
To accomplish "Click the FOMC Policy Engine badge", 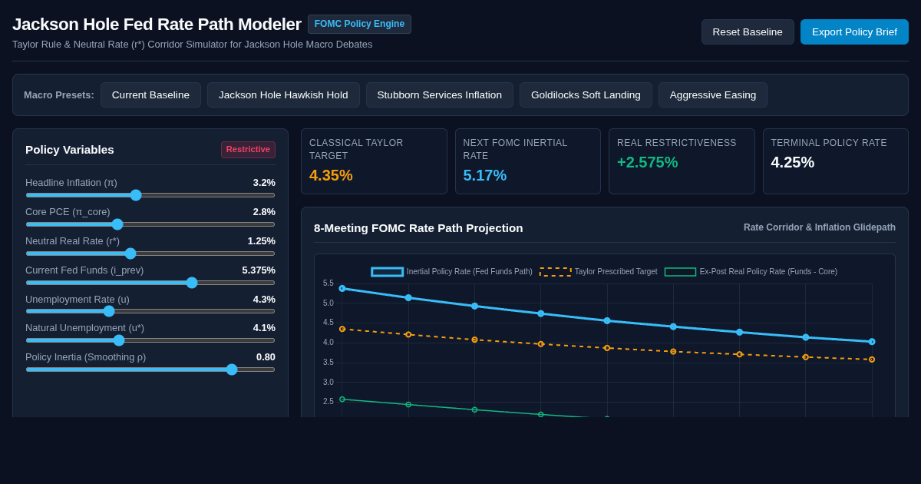I will [359, 24].
